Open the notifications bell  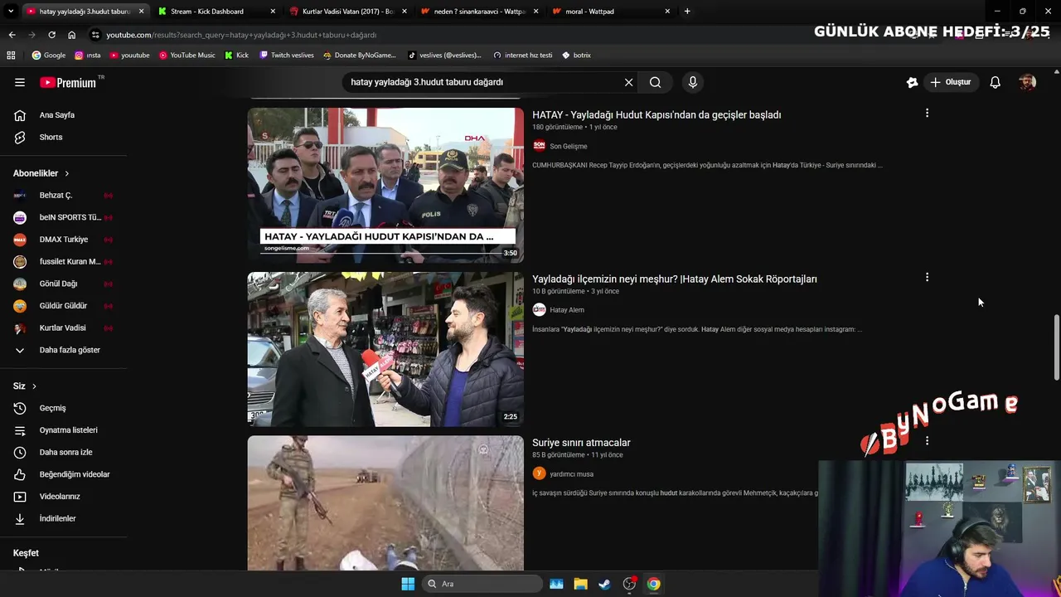pyautogui.click(x=995, y=82)
